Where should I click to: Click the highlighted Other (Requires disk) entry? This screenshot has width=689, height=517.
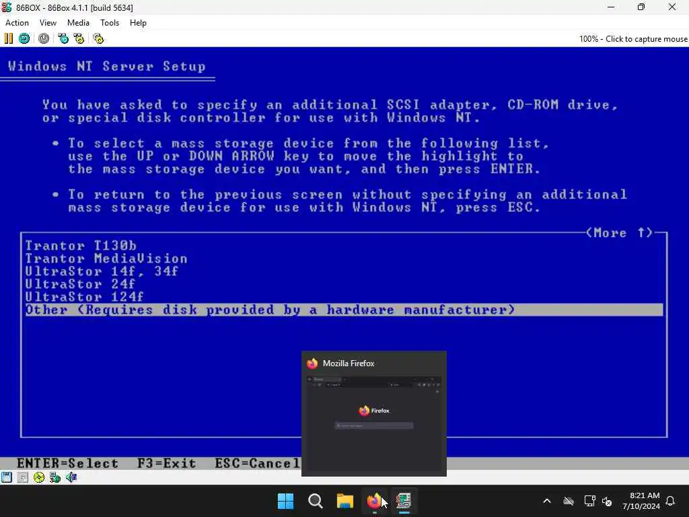[x=344, y=310]
